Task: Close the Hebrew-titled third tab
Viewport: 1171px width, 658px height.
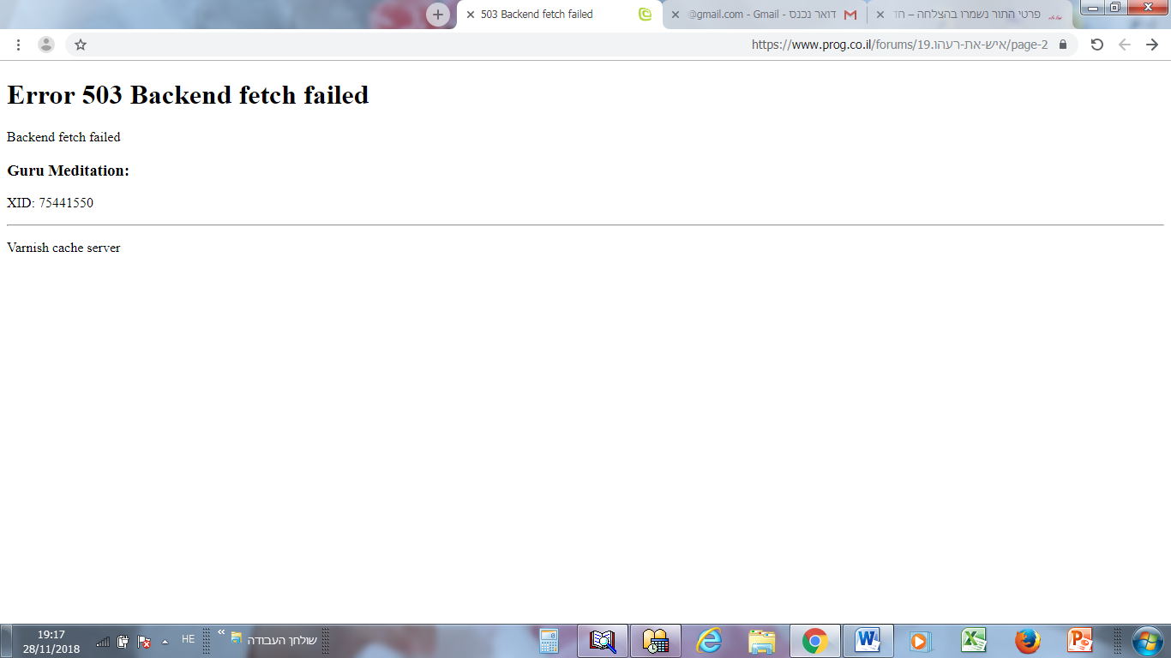Action: click(880, 15)
